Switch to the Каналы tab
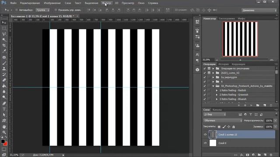 (x=217, y=109)
